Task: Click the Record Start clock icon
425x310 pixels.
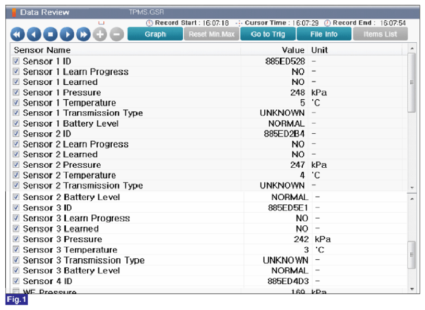Action: pos(149,23)
